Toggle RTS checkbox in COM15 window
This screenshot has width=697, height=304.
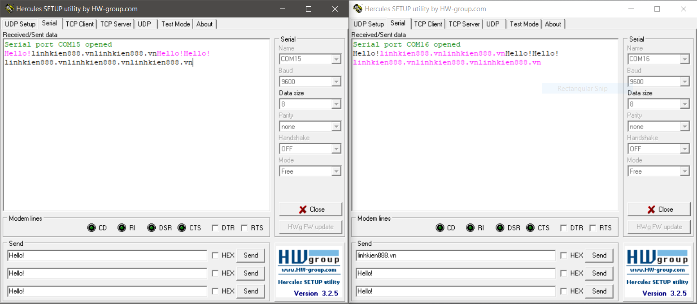point(244,228)
